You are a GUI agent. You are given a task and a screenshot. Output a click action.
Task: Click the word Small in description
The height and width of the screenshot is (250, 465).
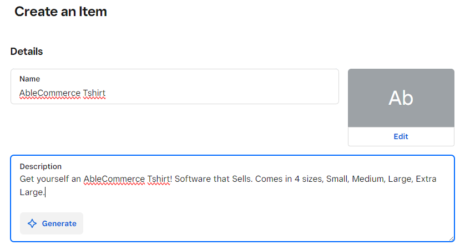pos(337,179)
